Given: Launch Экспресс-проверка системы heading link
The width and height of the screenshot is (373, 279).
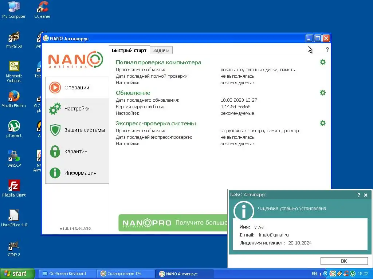Looking at the screenshot, I should point(156,124).
